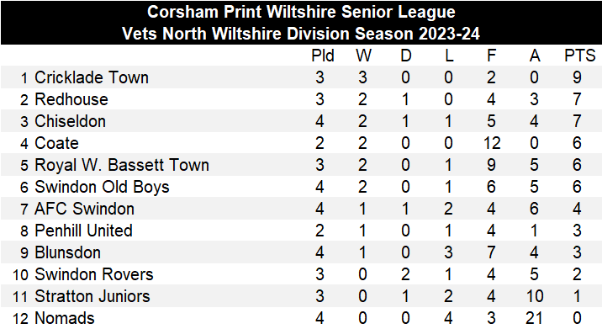Click Royal W. Bassett Town
The image size is (602, 329).
point(122,165)
